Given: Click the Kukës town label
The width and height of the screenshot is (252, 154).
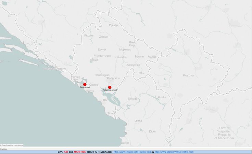Looking at the screenshot, I should 162,97.
